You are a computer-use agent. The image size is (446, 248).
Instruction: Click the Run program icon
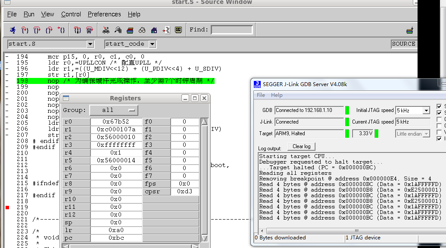[x=13, y=30]
